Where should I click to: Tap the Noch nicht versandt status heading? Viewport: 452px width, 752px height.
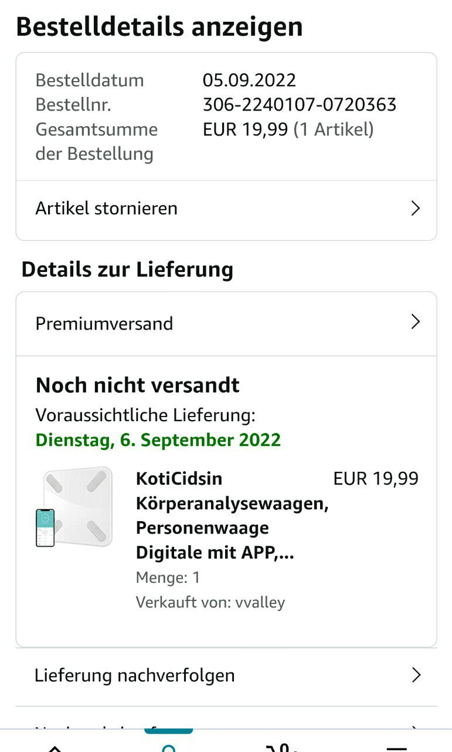tap(138, 385)
